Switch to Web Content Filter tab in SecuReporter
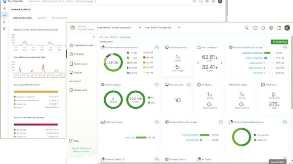 tap(59, 18)
